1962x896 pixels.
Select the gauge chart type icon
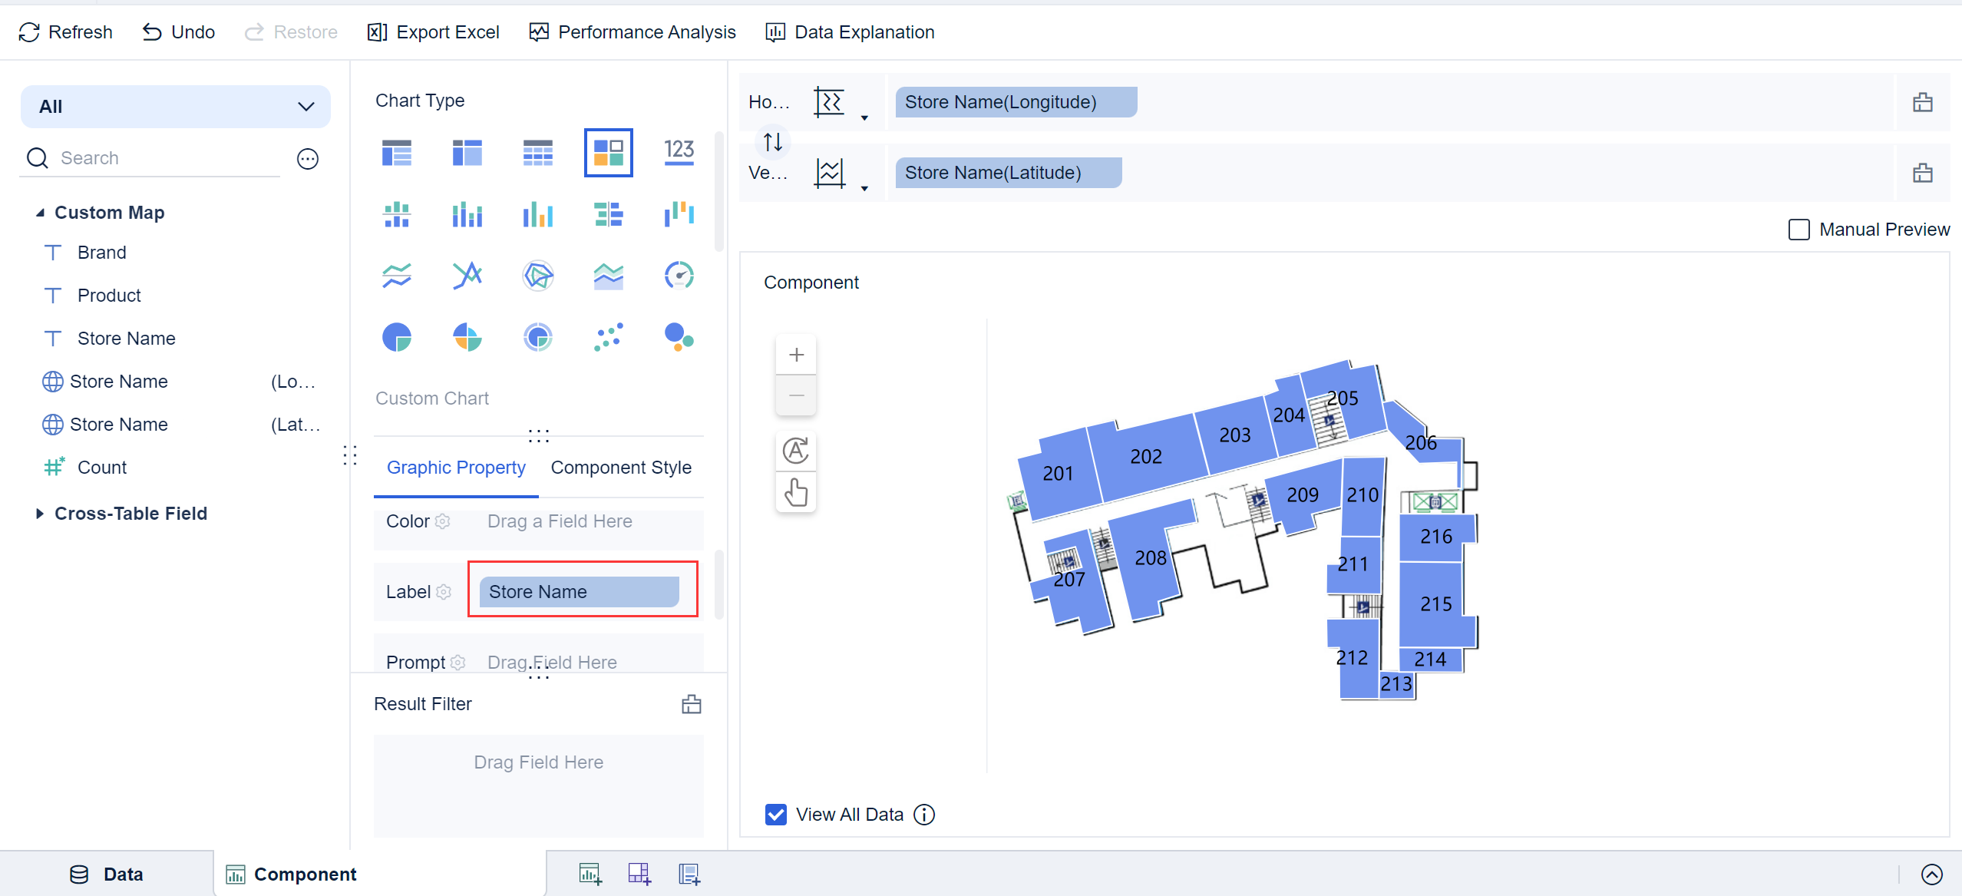coord(679,276)
